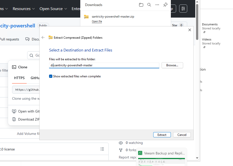This screenshot has height=166, width=233.
Task: Select the HTTPS clone tab
Action: (x=19, y=78)
